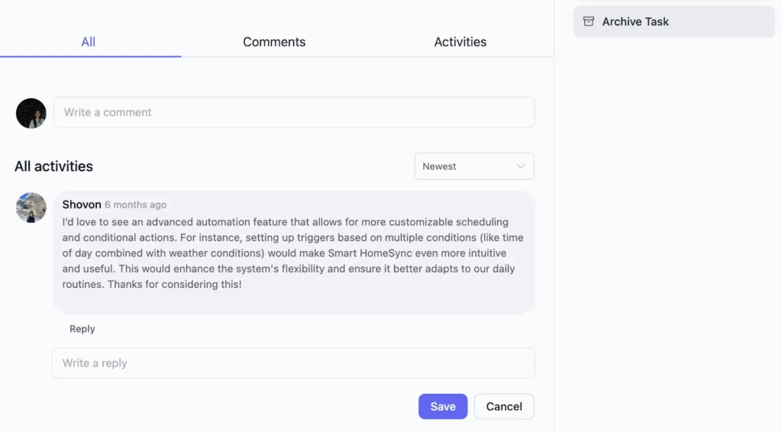Click Reply under Shovon's comment

click(x=82, y=329)
